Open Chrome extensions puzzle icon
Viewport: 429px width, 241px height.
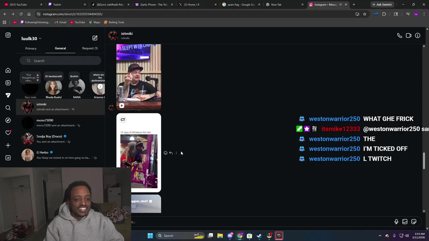pyautogui.click(x=384, y=14)
